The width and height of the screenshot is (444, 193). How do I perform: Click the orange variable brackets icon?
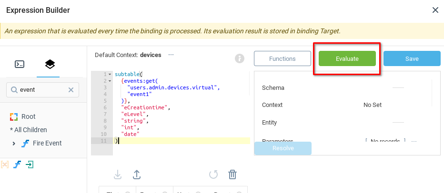pos(5,164)
